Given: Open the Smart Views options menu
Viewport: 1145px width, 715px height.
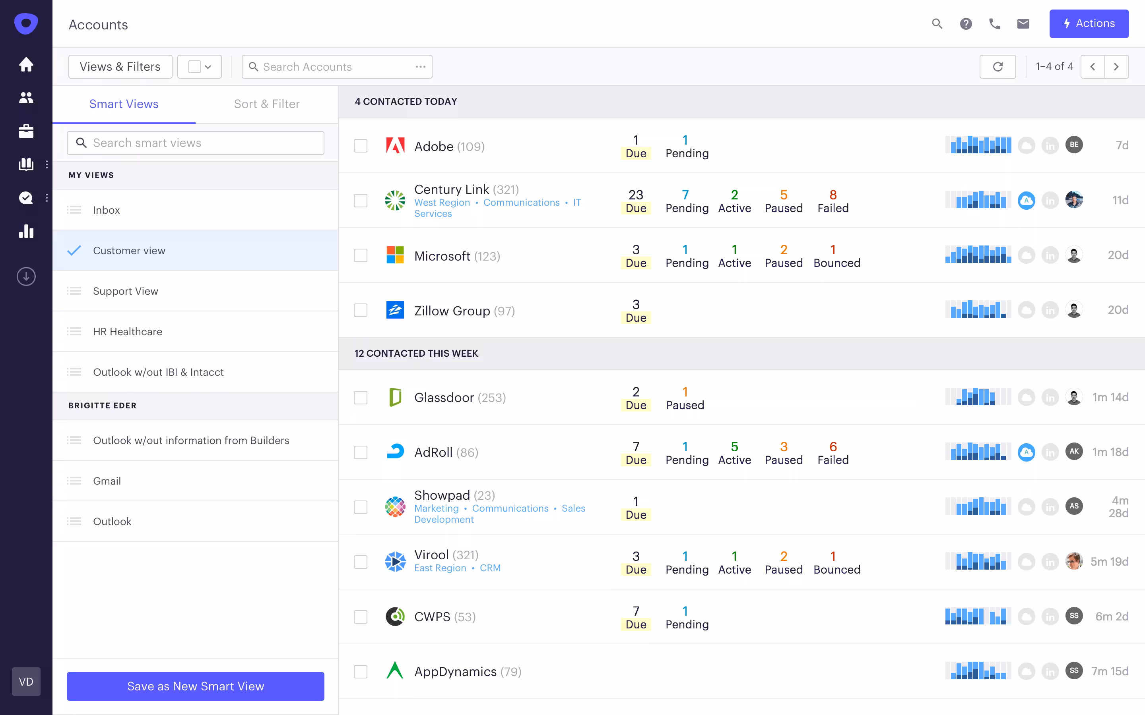Looking at the screenshot, I should 47,164.
